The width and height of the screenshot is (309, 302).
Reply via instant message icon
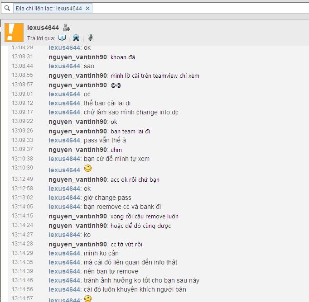62,38
